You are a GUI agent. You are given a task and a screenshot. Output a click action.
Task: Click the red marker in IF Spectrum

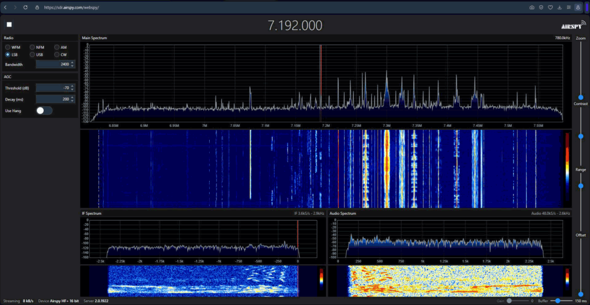(298, 238)
